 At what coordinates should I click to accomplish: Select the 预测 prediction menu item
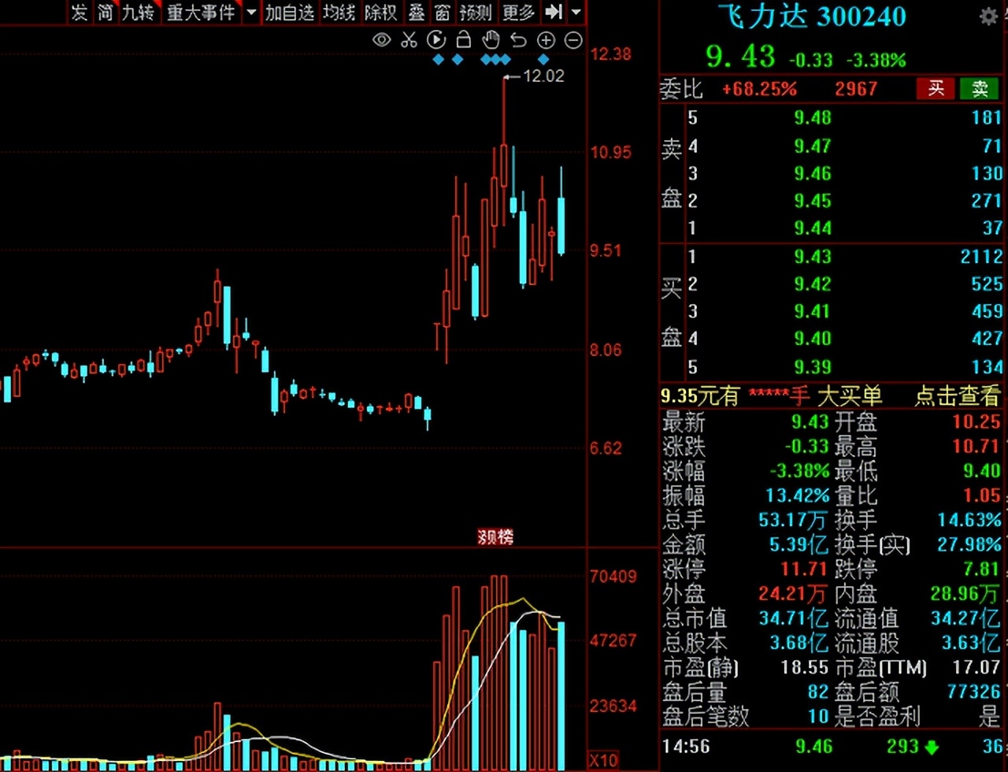(476, 13)
